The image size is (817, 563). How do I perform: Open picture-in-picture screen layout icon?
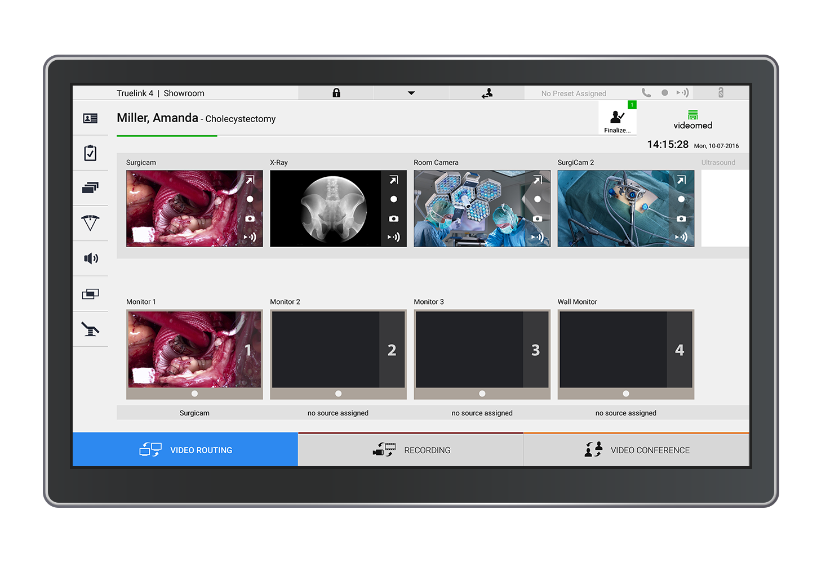coord(90,294)
